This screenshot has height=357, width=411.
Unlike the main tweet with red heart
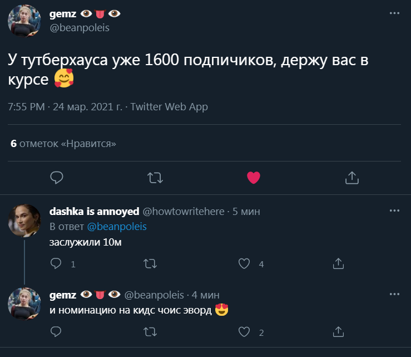[x=254, y=178]
